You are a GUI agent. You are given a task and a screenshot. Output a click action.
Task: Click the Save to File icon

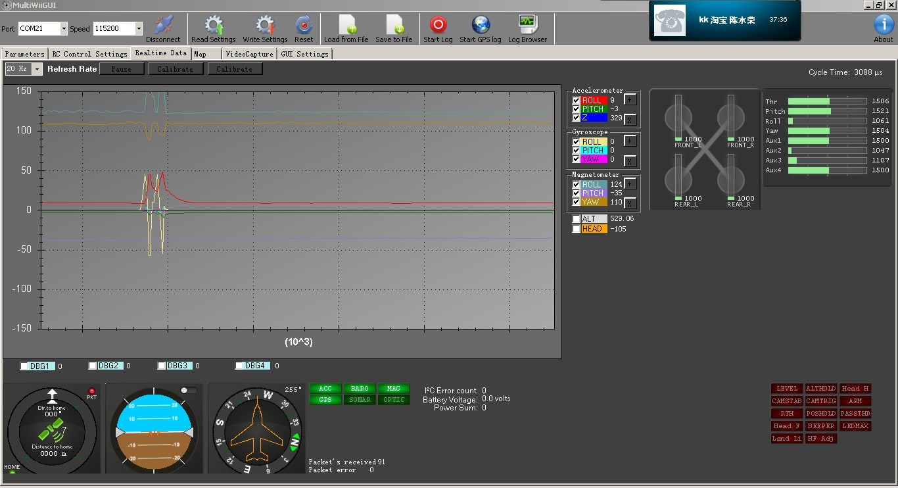tap(394, 25)
